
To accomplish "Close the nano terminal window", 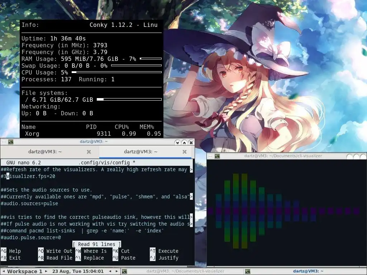I will pyautogui.click(x=191, y=142).
